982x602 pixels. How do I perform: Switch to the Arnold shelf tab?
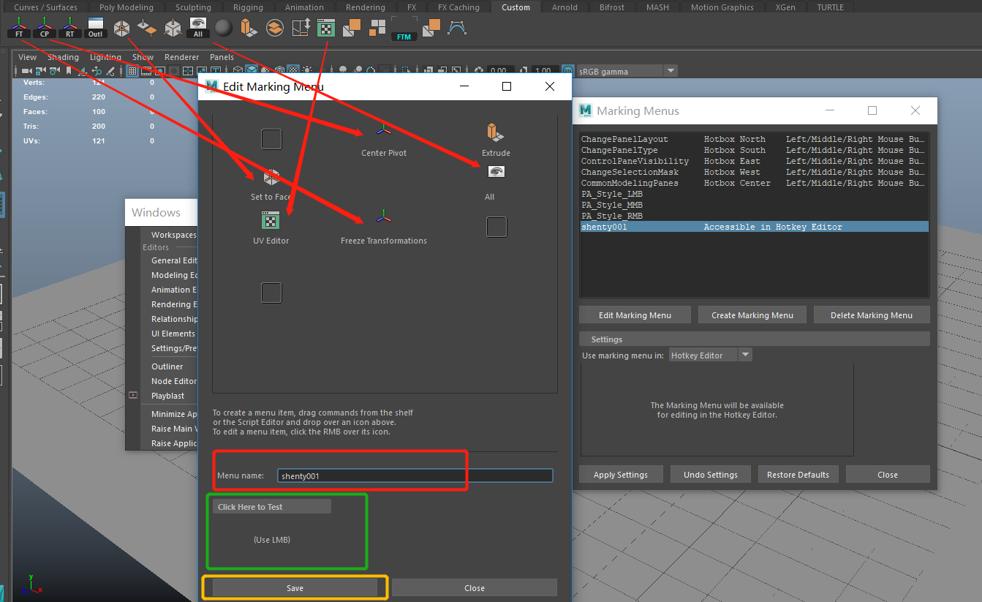564,7
